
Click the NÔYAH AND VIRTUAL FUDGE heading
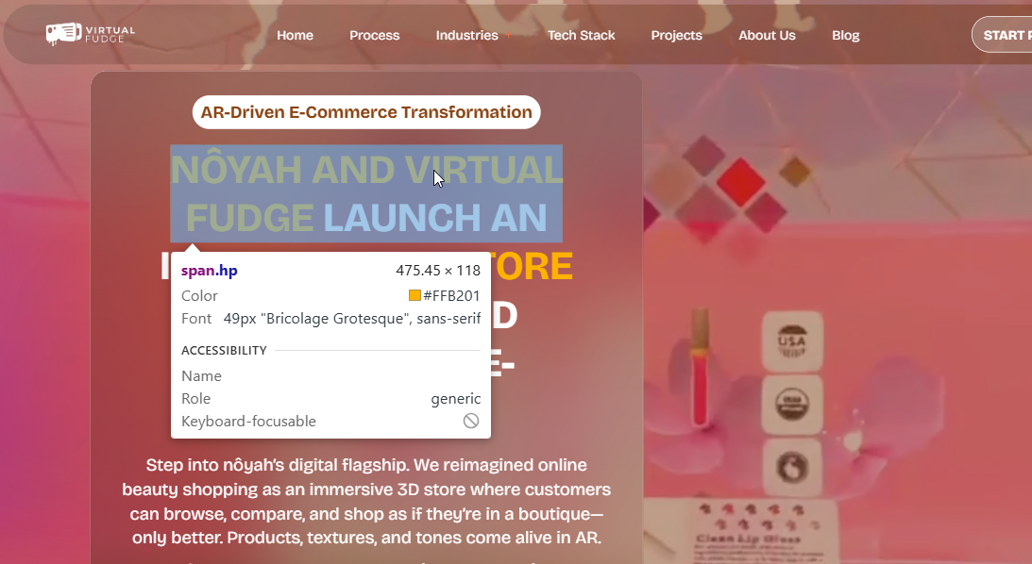[366, 194]
